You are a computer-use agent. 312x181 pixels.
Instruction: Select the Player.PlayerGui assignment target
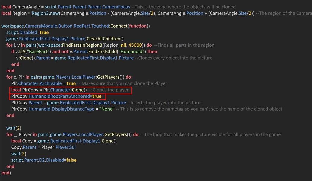59,147
